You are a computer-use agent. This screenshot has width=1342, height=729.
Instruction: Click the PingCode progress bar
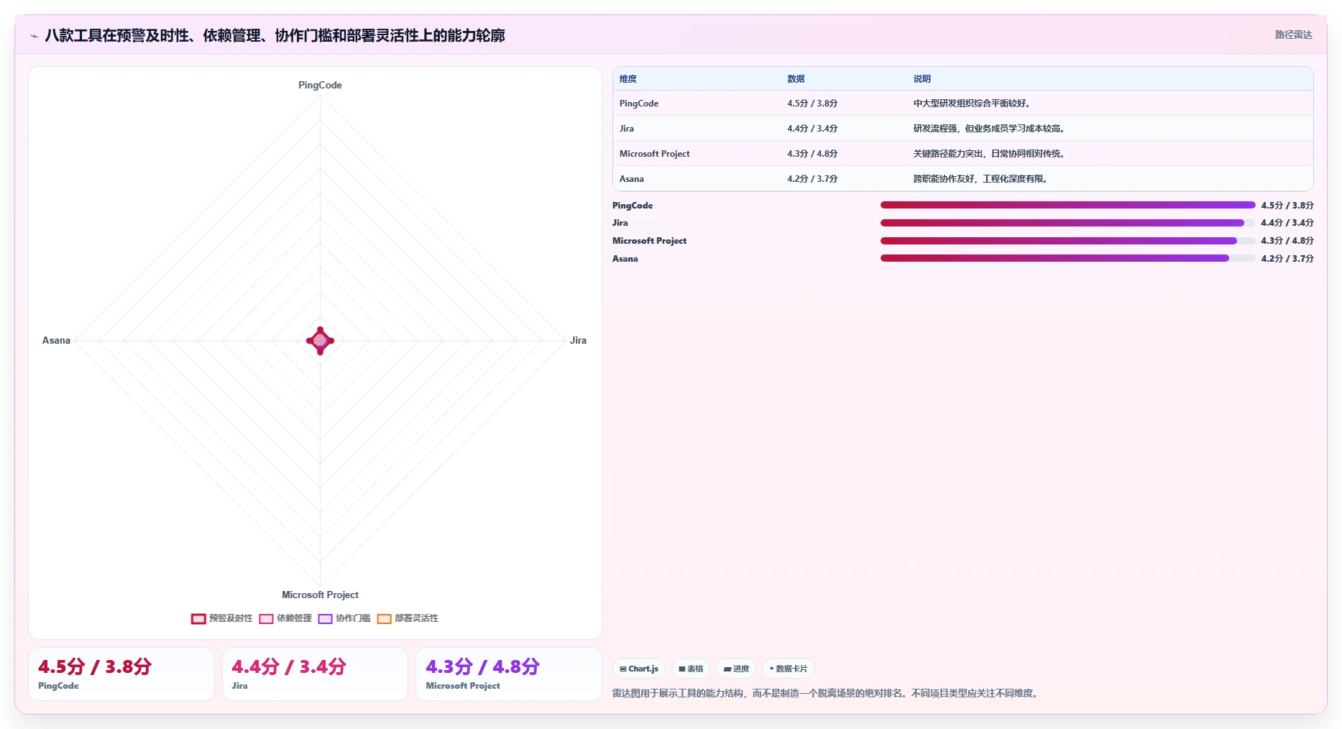click(1067, 205)
